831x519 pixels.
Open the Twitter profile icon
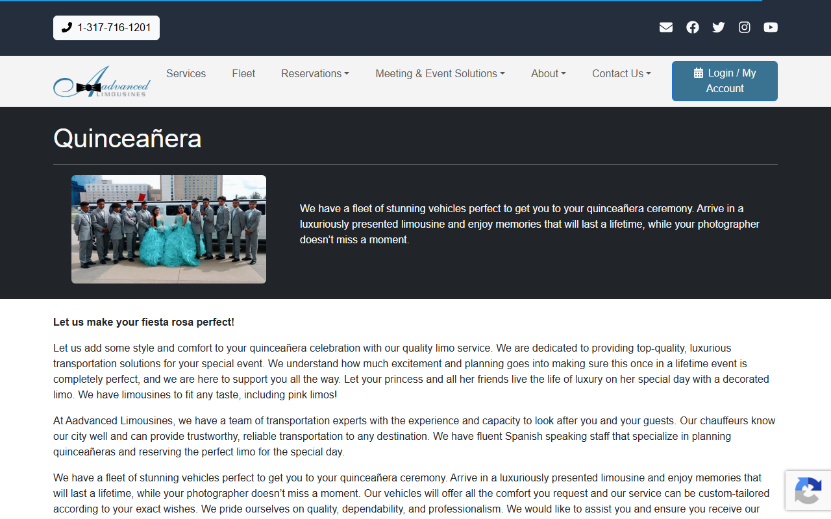pyautogui.click(x=719, y=27)
